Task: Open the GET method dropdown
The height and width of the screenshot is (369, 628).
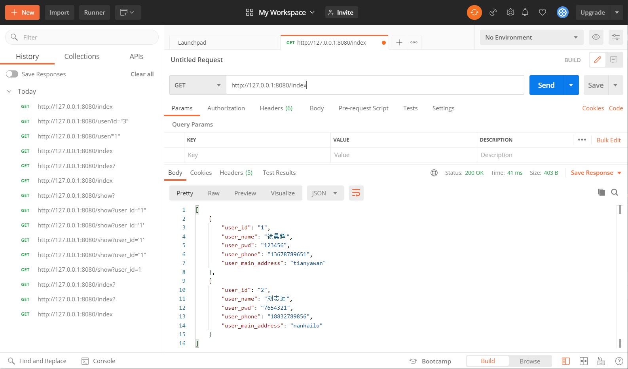Action: pos(197,85)
